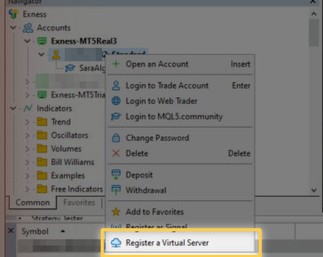Click the green Exness-MT5Real3 server icon

42,41
